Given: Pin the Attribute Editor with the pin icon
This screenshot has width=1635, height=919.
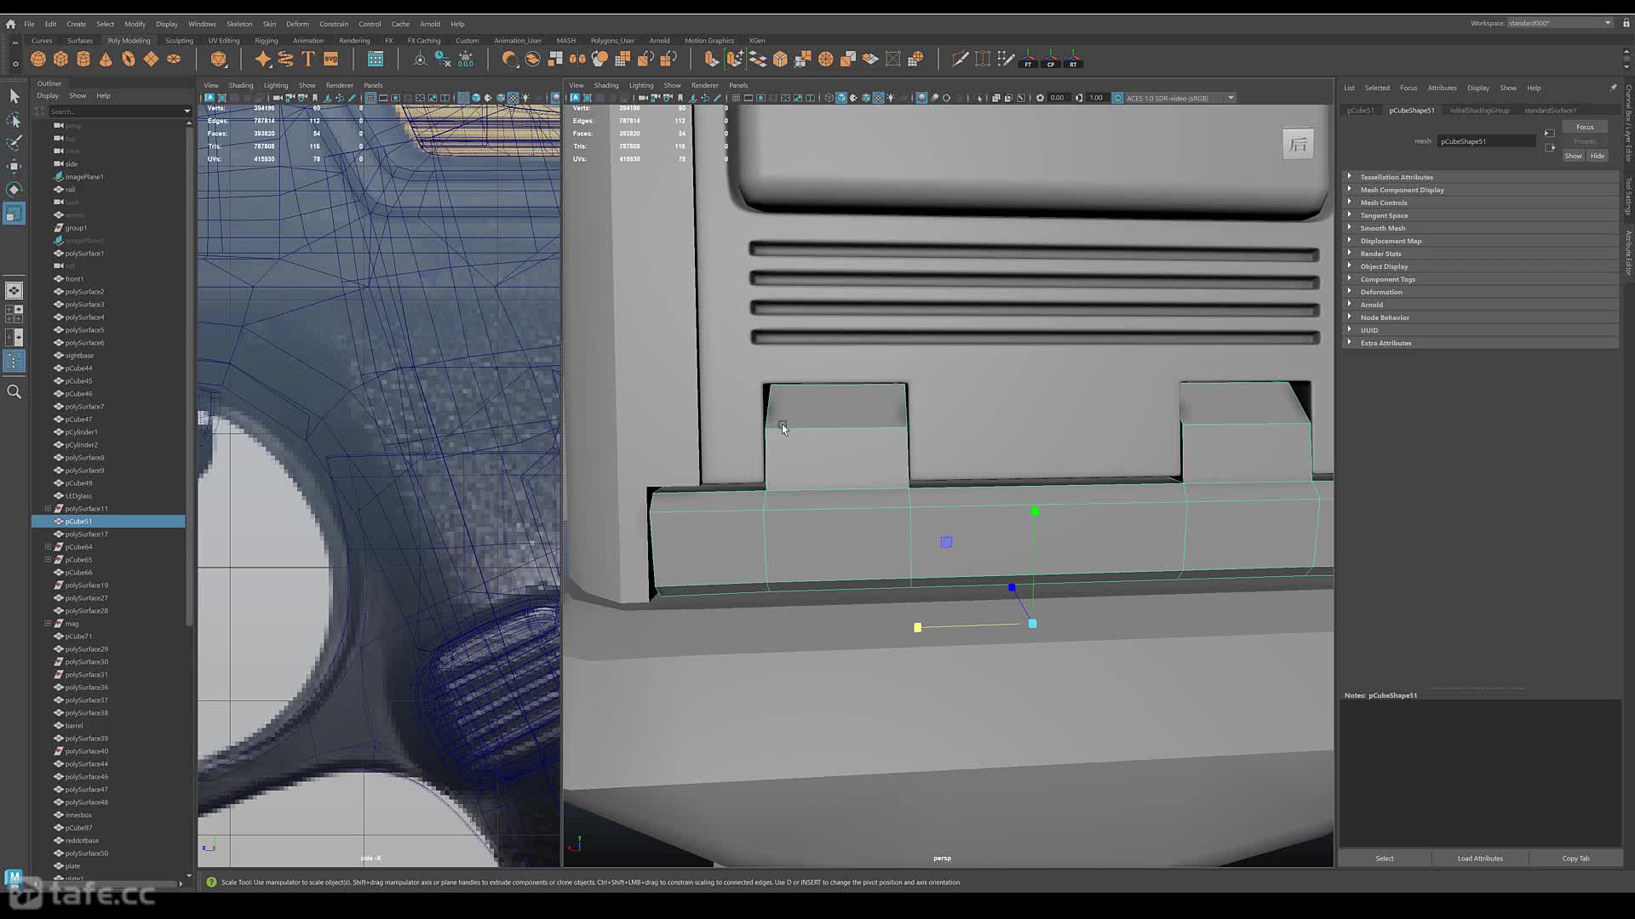Looking at the screenshot, I should point(1613,88).
